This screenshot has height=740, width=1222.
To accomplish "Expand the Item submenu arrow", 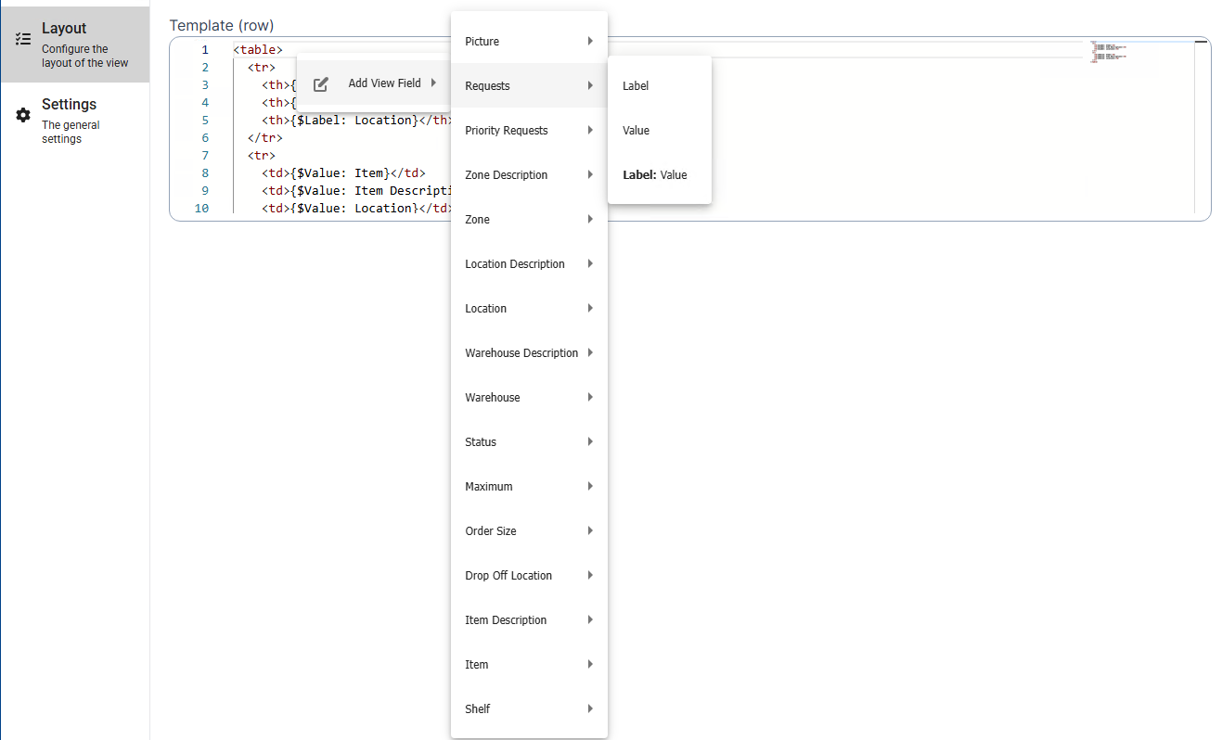I will 590,664.
